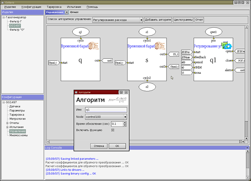This screenshot has width=251, height=181.
Task: Select Метрология in configuration tree
Action: tap(18, 119)
